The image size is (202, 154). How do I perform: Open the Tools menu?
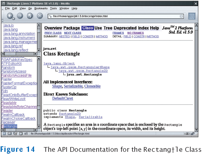(x=53, y=8)
